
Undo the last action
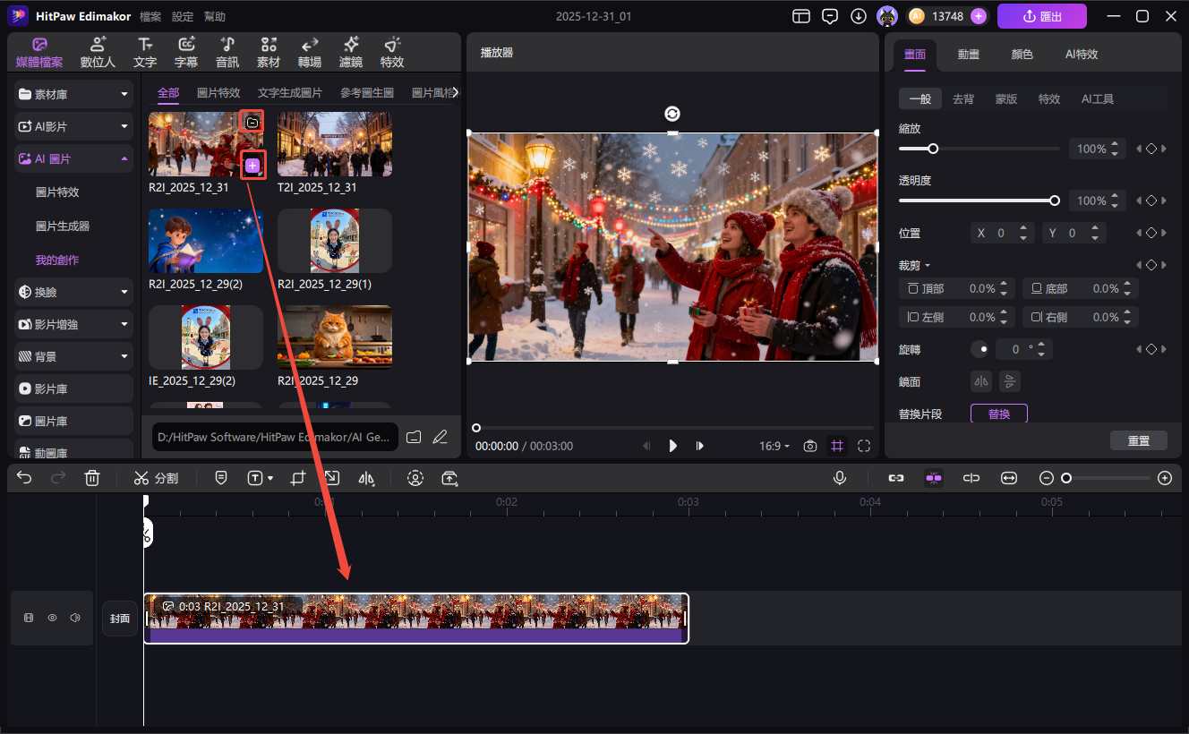point(24,478)
